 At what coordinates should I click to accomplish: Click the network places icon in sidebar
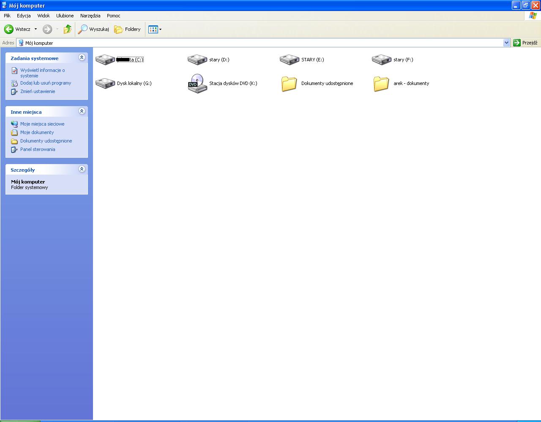click(14, 124)
